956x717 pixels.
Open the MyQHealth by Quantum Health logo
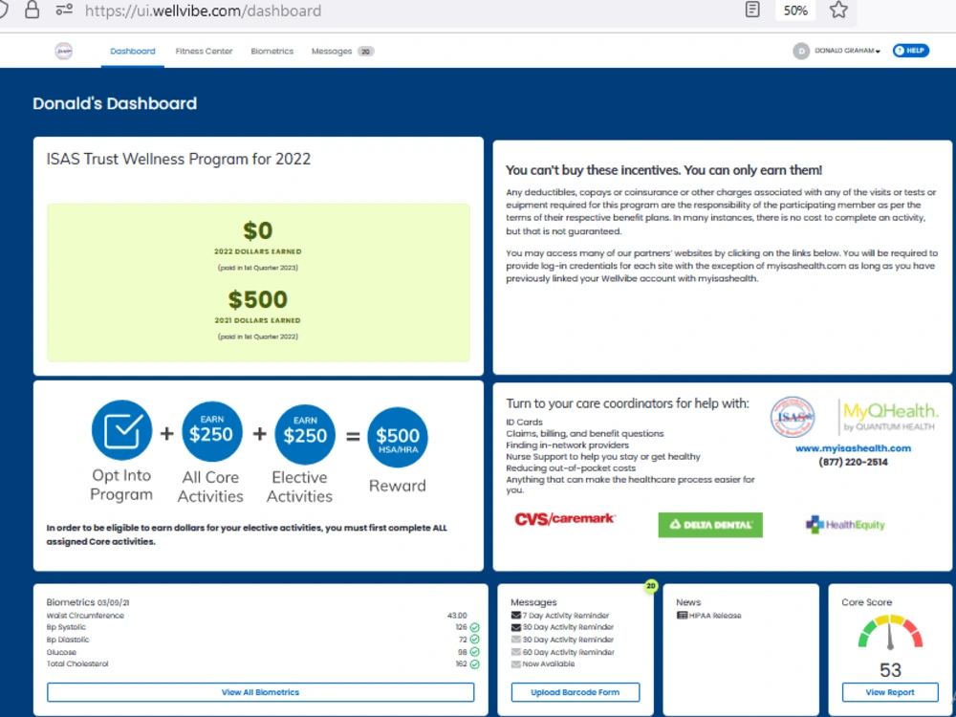point(890,417)
